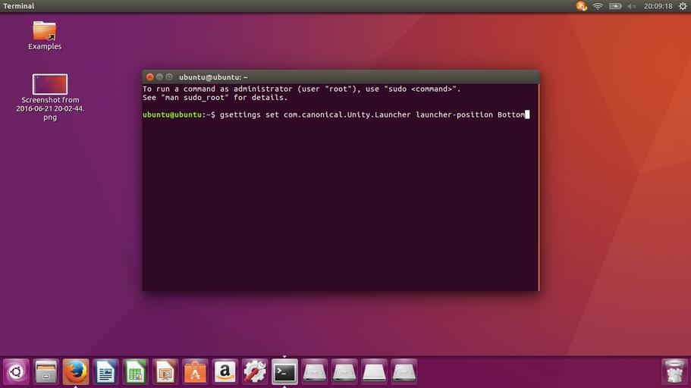The width and height of the screenshot is (691, 388).
Task: Maximize the terminal window
Action: [169, 77]
